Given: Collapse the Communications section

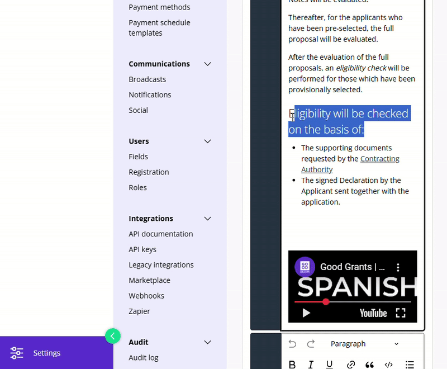Looking at the screenshot, I should click(x=207, y=64).
